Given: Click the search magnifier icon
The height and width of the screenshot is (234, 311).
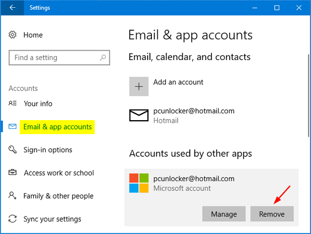Looking at the screenshot, I should 103,57.
